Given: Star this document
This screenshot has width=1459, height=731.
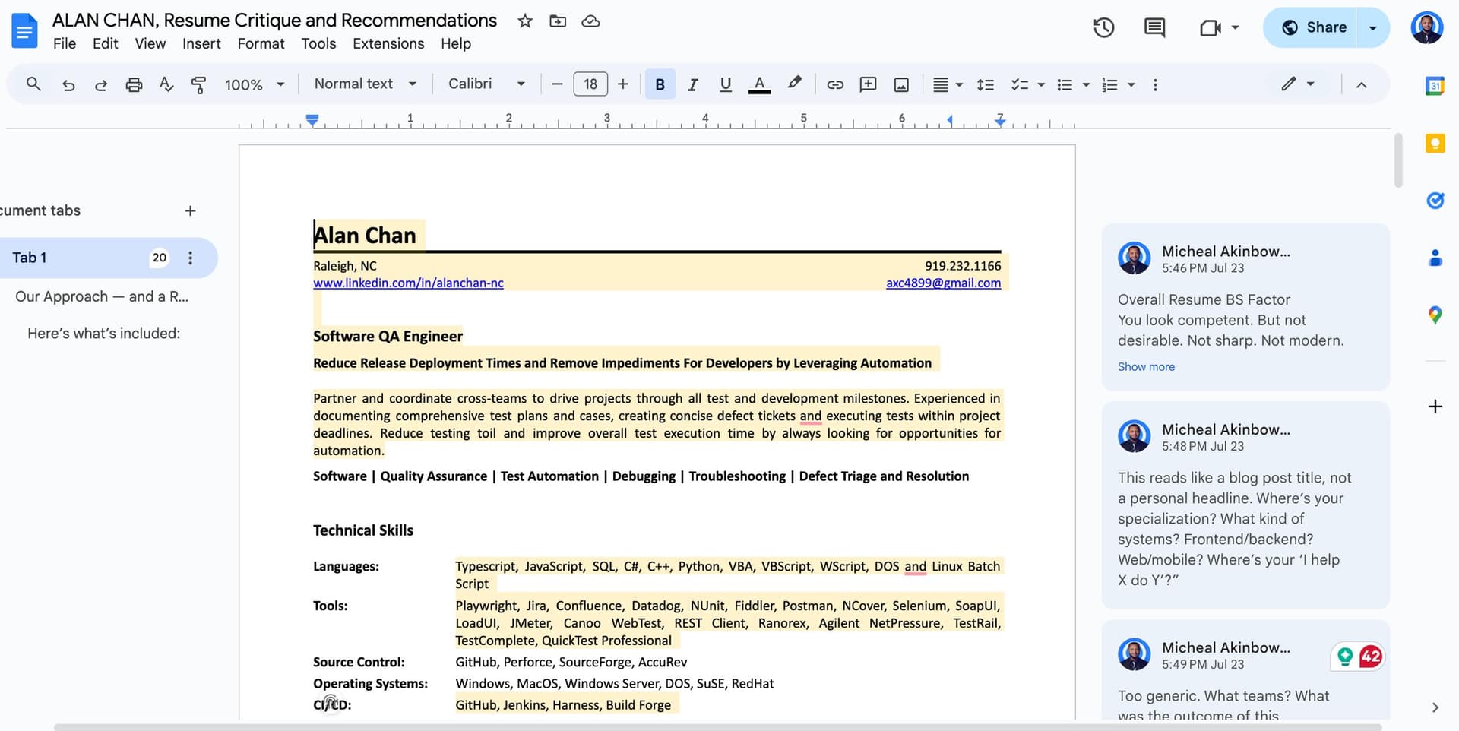Looking at the screenshot, I should [x=525, y=21].
